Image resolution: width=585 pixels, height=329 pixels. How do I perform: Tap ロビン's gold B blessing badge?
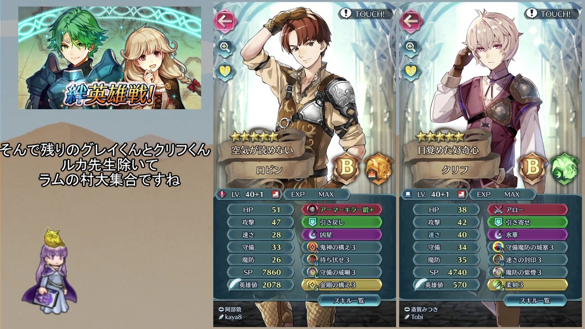pos(346,168)
